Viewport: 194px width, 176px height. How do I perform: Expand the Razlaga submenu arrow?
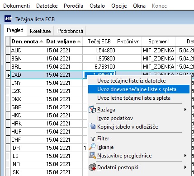coord(185,110)
